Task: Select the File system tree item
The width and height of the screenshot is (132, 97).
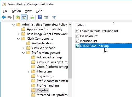Action: [44, 71]
